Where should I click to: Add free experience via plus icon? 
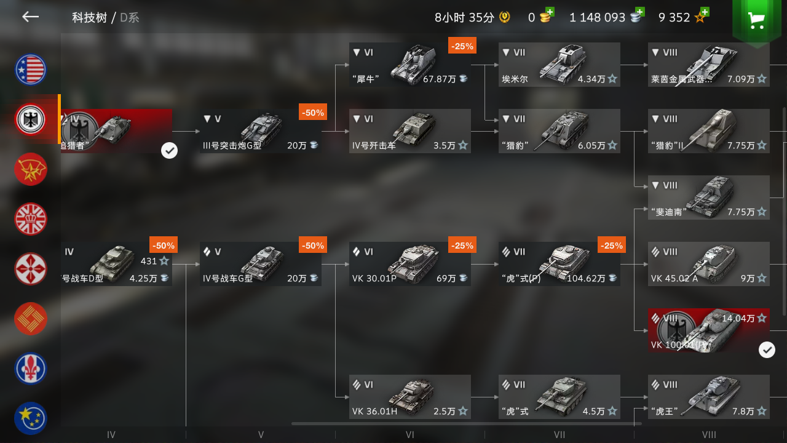705,12
